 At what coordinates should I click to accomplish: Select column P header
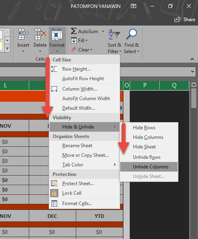tap(145, 85)
